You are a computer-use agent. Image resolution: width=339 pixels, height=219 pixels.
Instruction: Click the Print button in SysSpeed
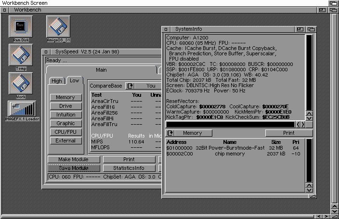pos(129,159)
